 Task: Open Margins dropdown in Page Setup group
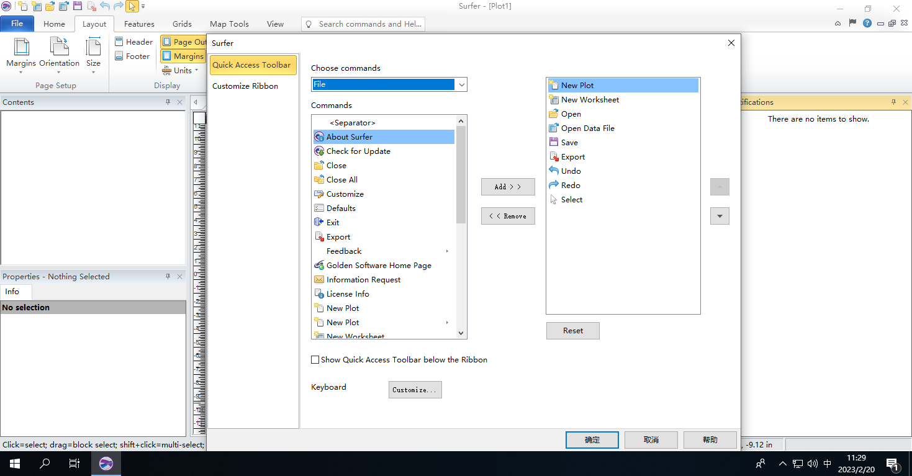21,56
